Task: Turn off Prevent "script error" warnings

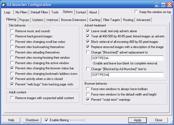Action: (88, 100)
